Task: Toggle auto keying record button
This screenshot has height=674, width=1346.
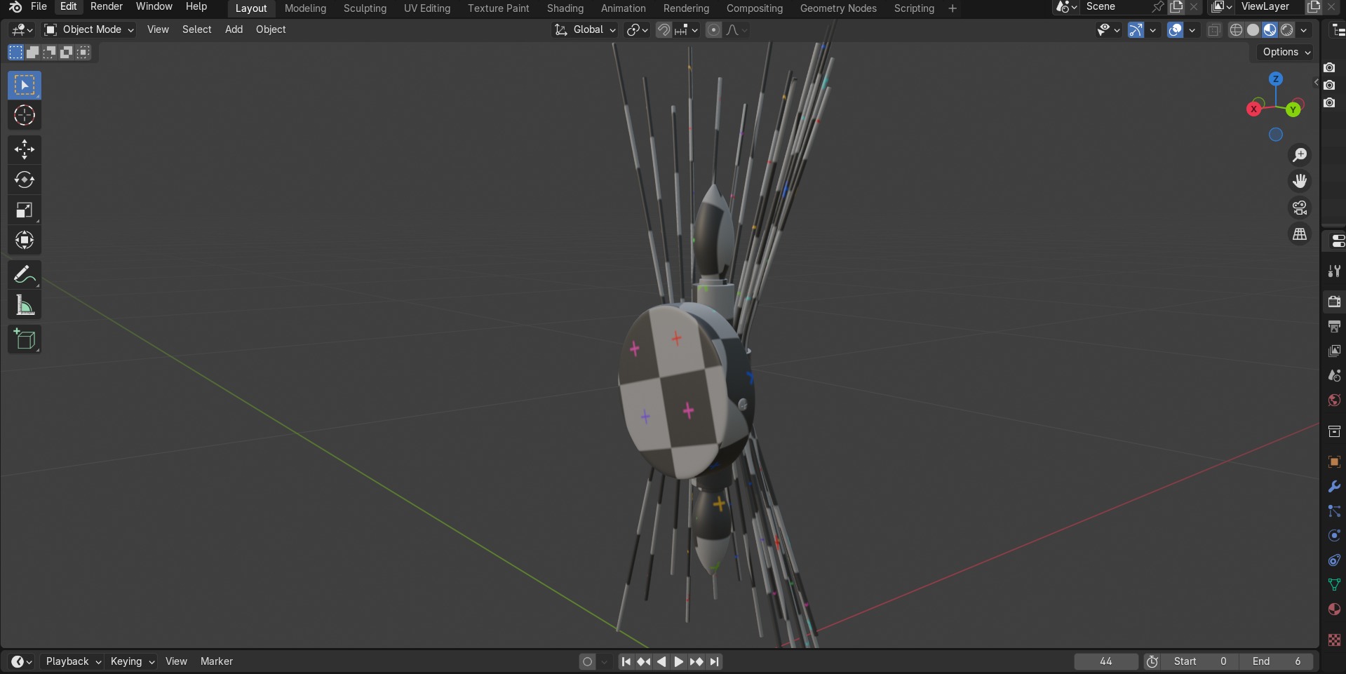Action: [588, 661]
